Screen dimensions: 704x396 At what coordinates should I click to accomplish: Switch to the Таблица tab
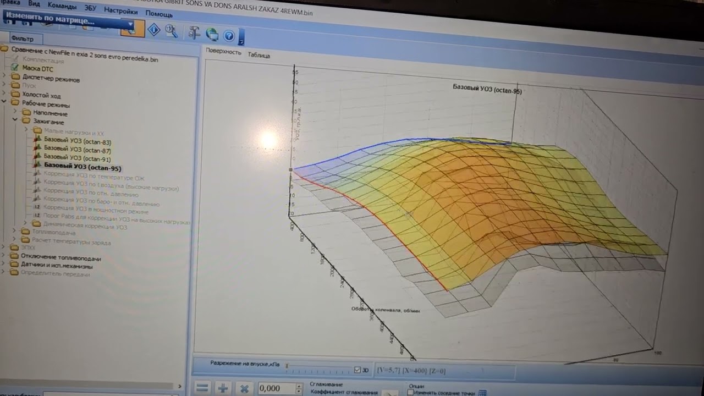point(258,55)
